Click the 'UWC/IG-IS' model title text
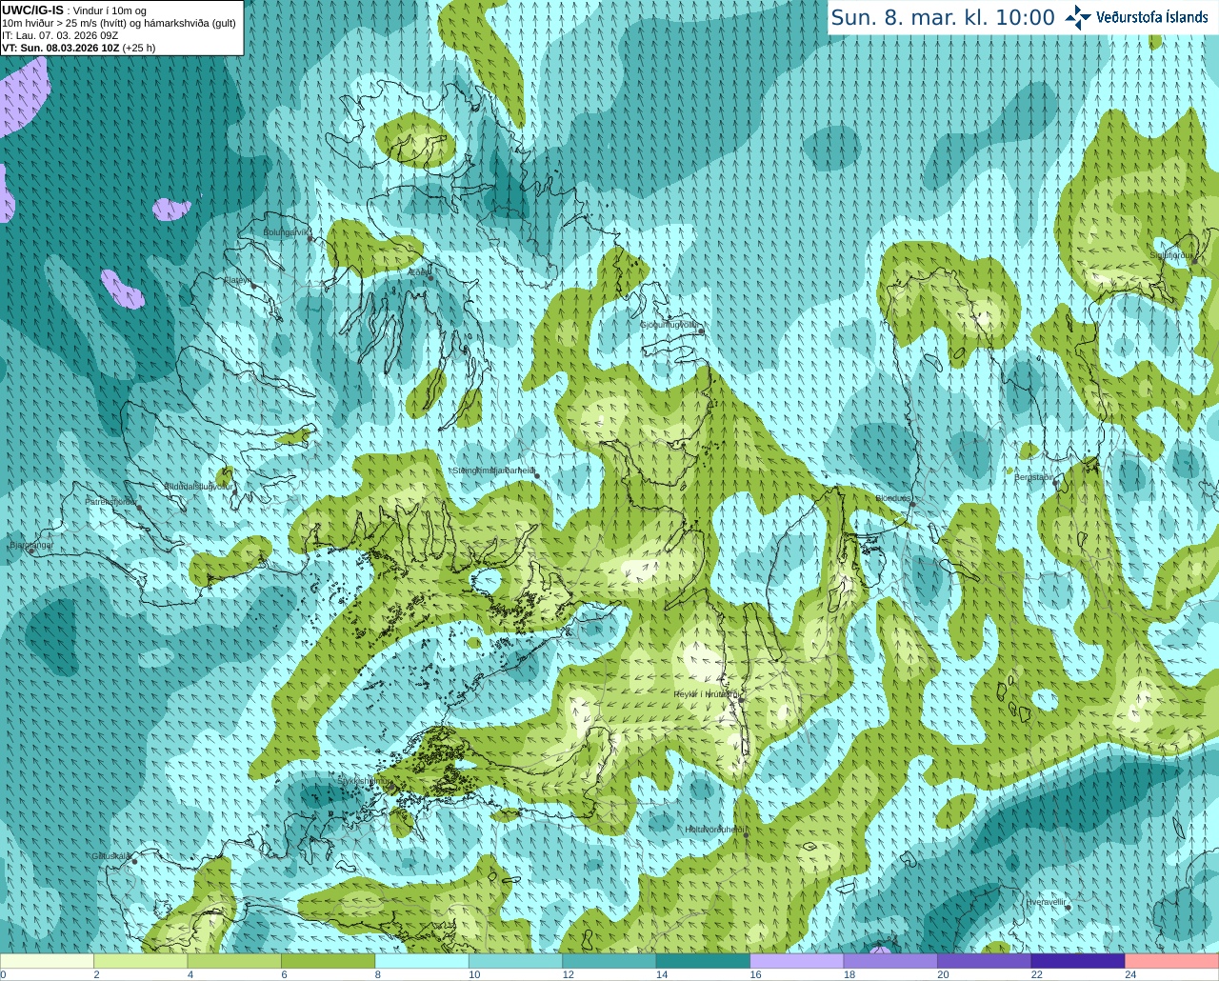1219x981 pixels. coord(32,10)
